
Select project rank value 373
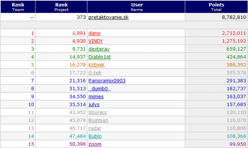click(81, 17)
